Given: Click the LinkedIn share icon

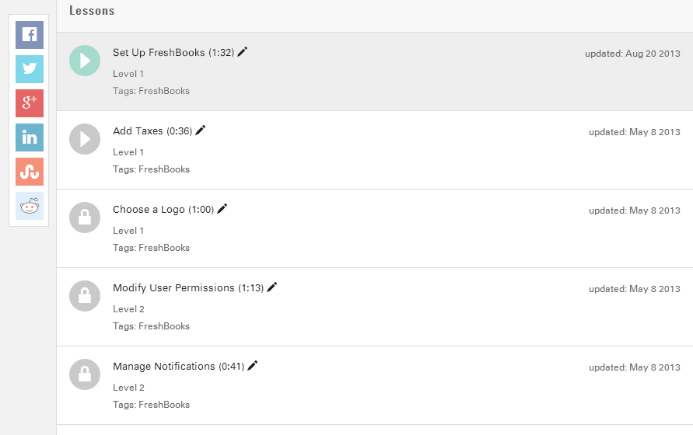Looking at the screenshot, I should tap(30, 137).
